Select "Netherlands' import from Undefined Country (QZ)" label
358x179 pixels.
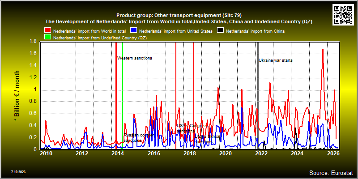click(x=100, y=38)
